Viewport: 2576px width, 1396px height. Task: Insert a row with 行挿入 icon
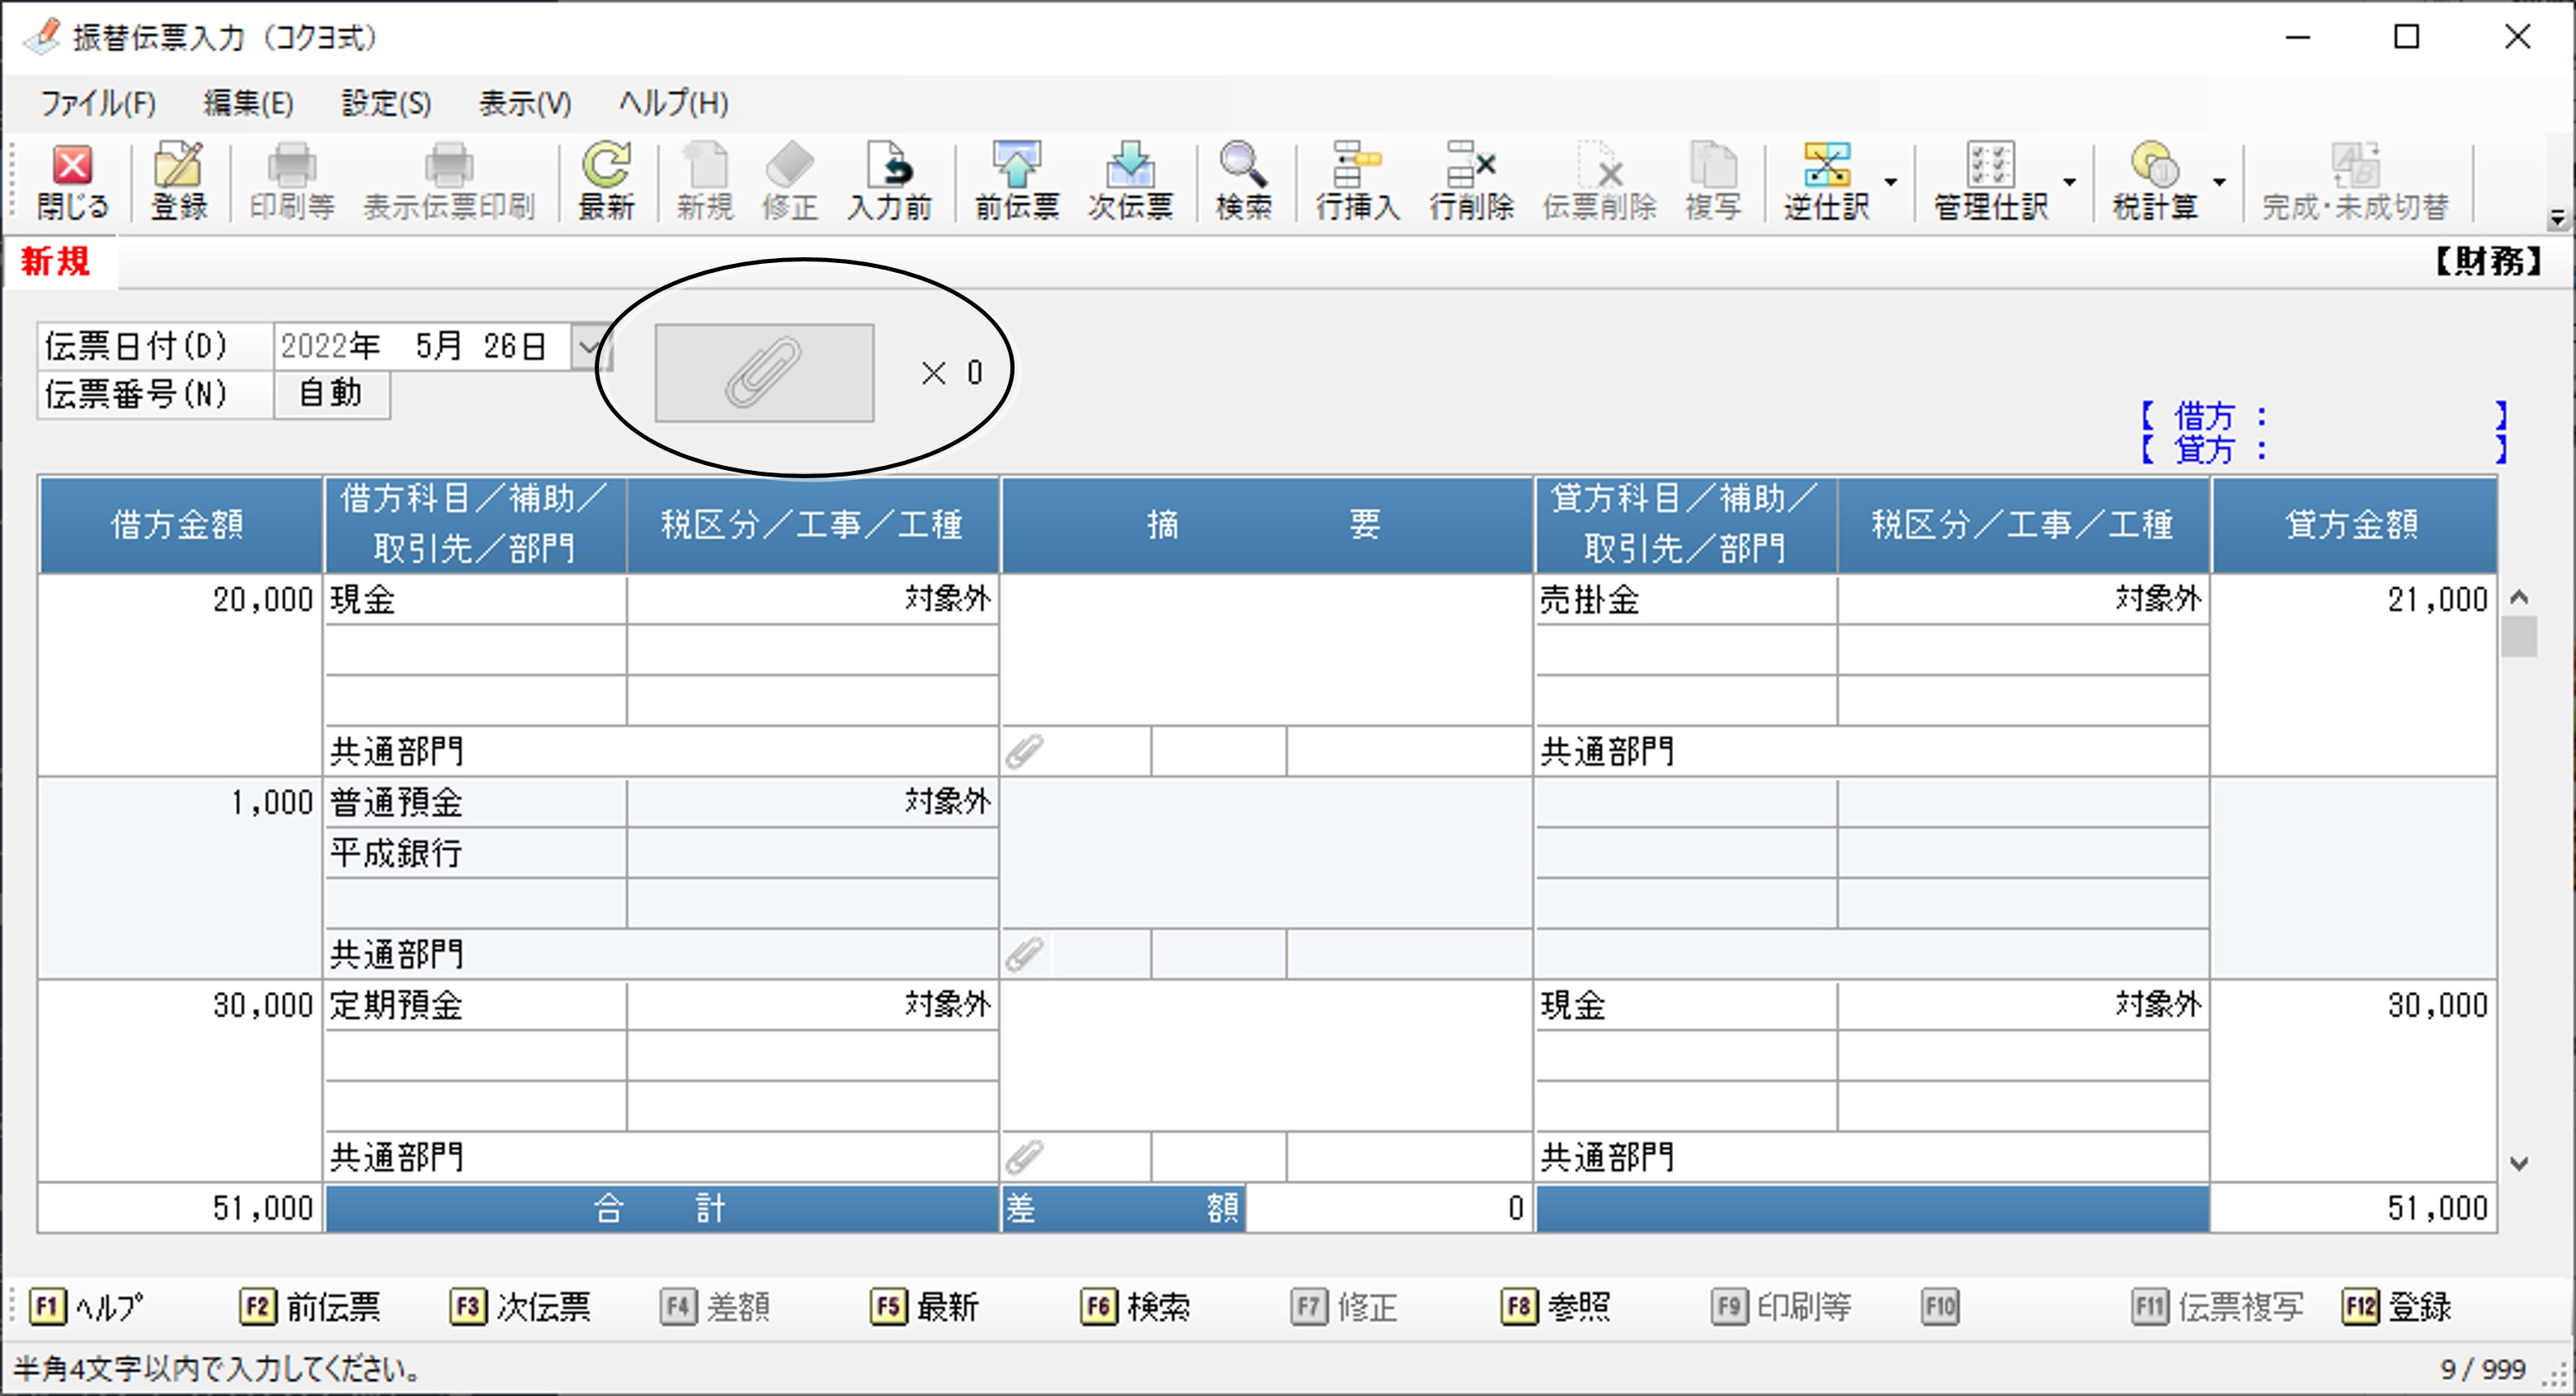click(x=1357, y=182)
